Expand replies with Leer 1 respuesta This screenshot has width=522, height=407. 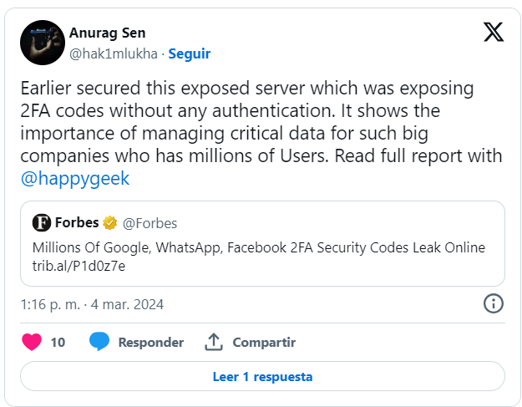tap(262, 376)
